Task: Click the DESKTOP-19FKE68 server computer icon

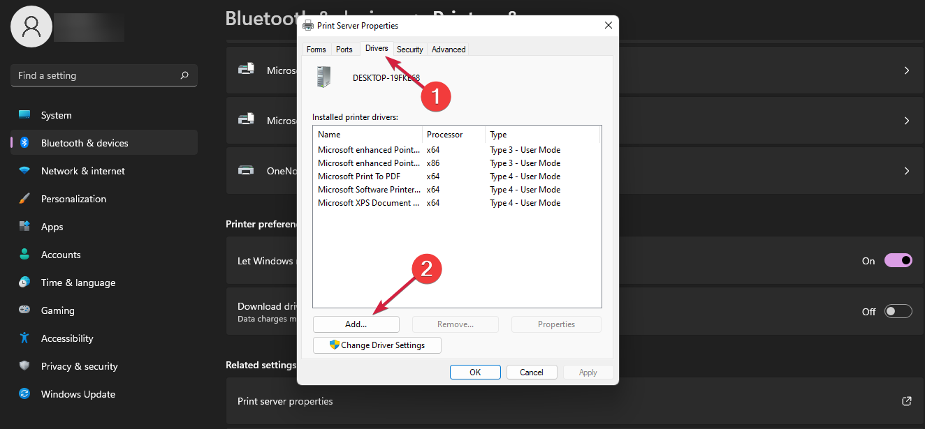Action: click(x=323, y=77)
